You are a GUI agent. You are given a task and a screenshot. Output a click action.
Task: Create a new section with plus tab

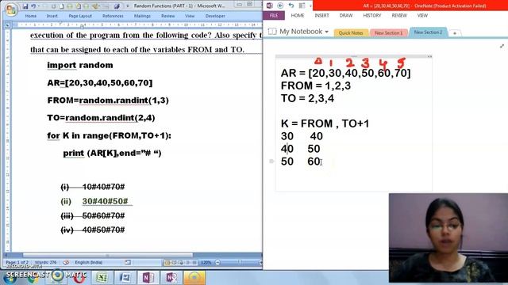click(x=455, y=33)
